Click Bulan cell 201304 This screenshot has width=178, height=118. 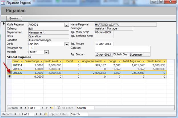18,65
